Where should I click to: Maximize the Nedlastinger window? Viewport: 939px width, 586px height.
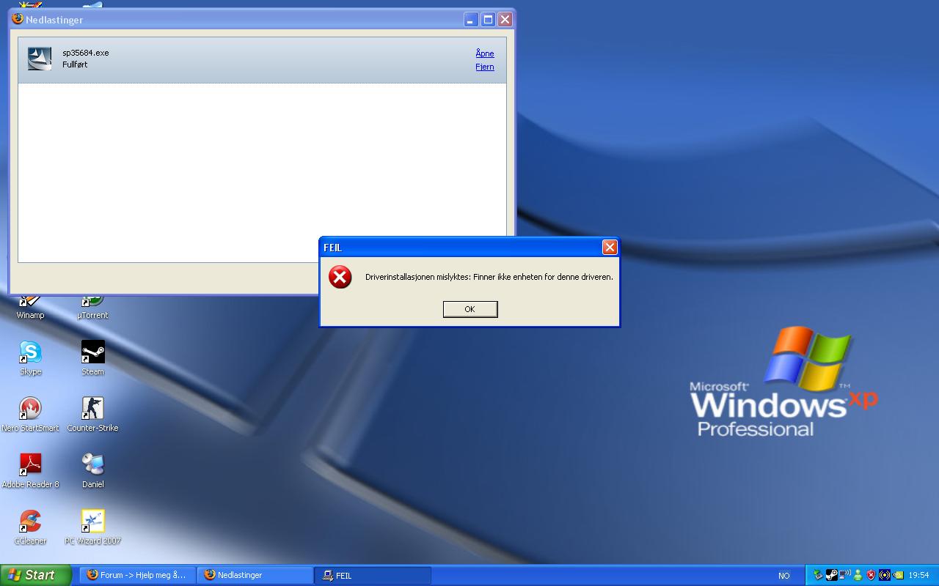pyautogui.click(x=488, y=20)
